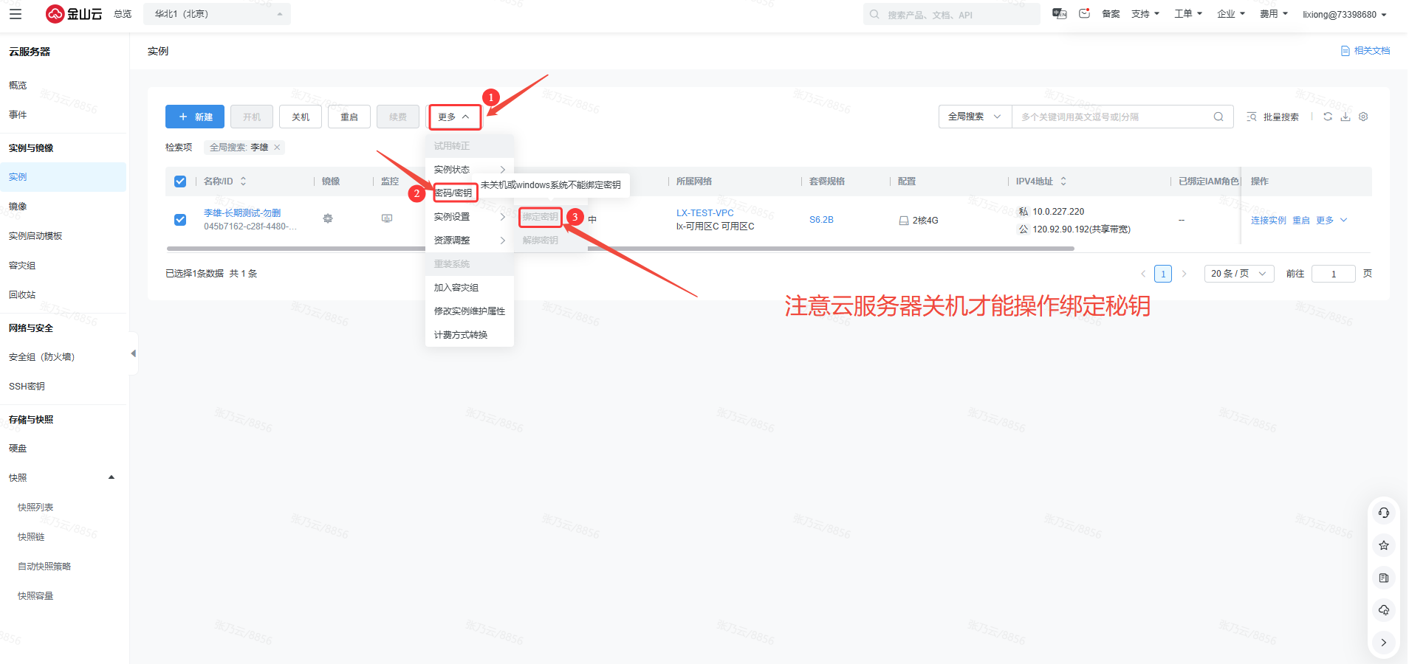The image size is (1409, 664).
Task: Click the document floating icon
Action: pyautogui.click(x=1384, y=578)
